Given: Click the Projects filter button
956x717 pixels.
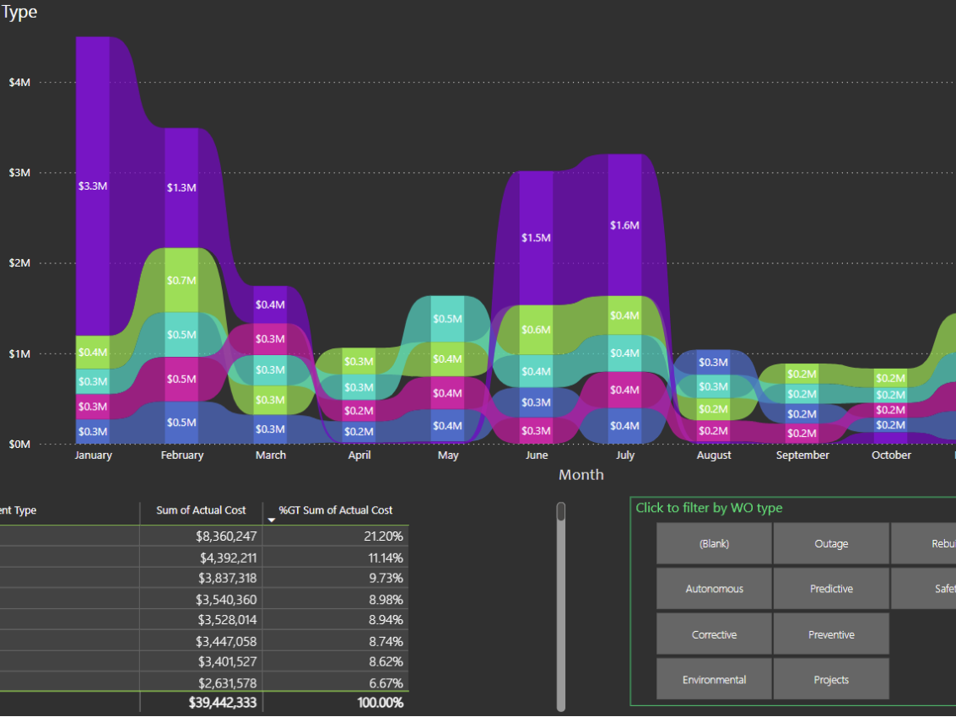Looking at the screenshot, I should pos(831,680).
